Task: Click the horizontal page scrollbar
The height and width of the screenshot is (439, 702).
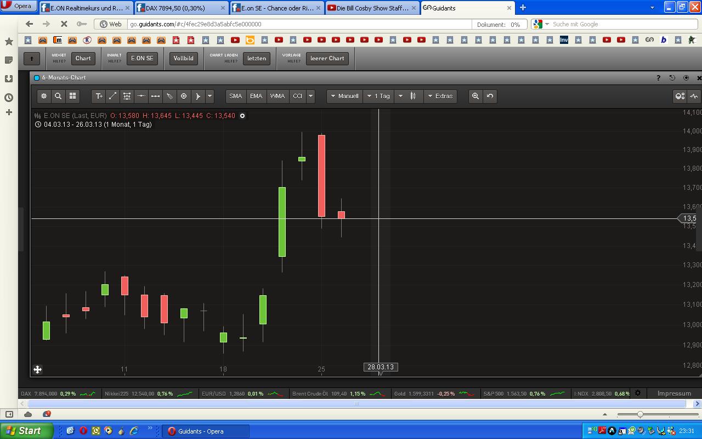Action: (356, 404)
